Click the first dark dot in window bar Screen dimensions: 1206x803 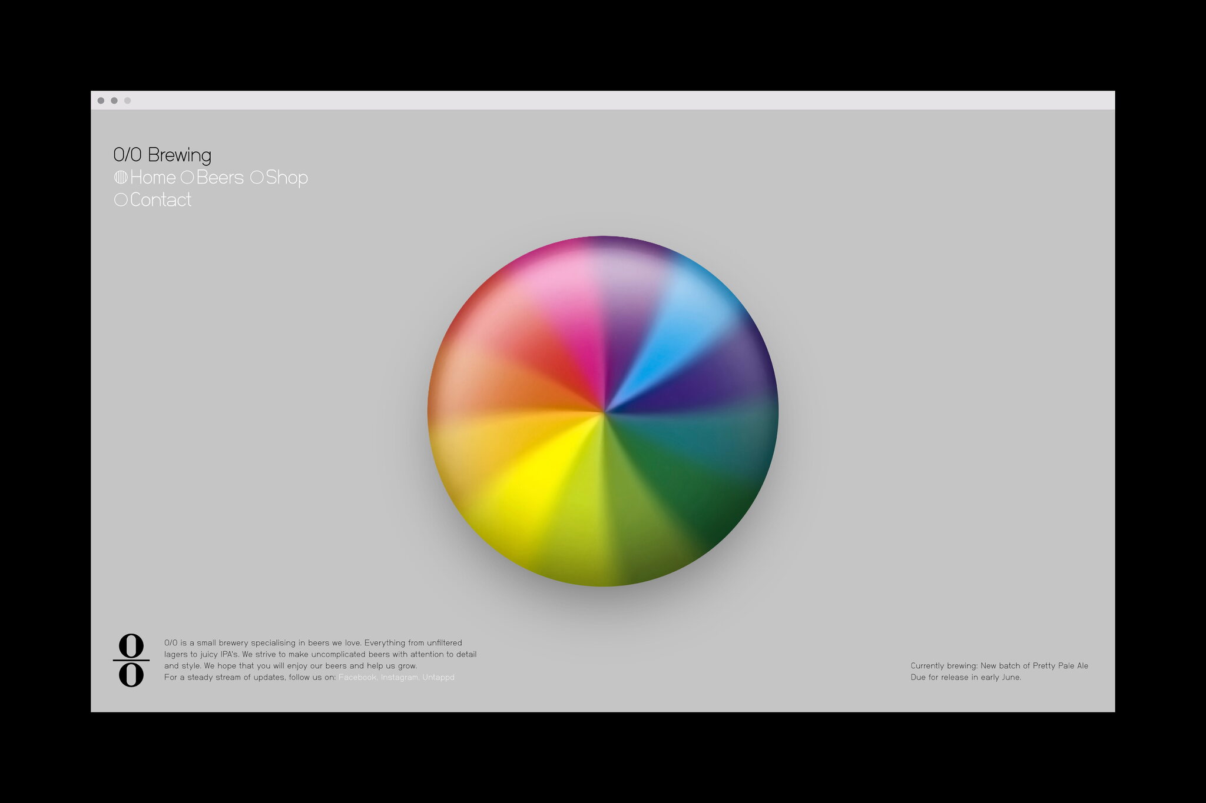tap(101, 101)
